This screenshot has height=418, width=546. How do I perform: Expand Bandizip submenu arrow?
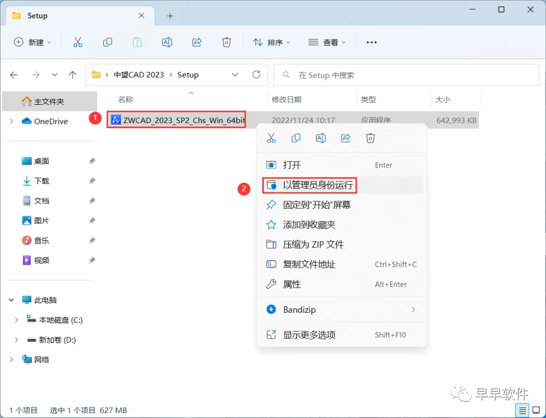coord(414,310)
